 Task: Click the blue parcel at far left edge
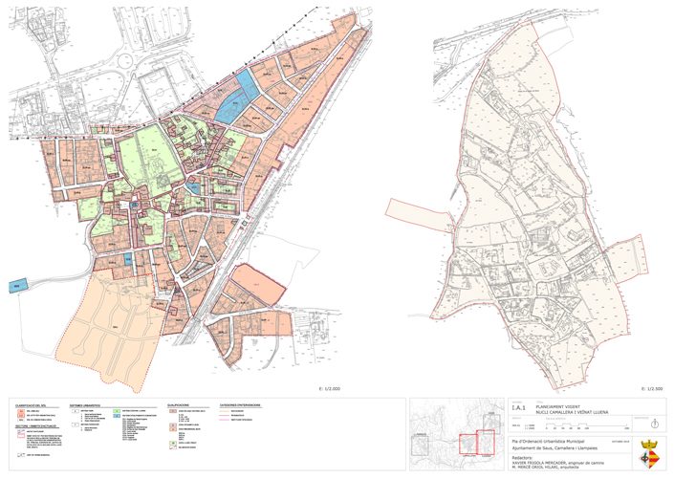(16, 284)
